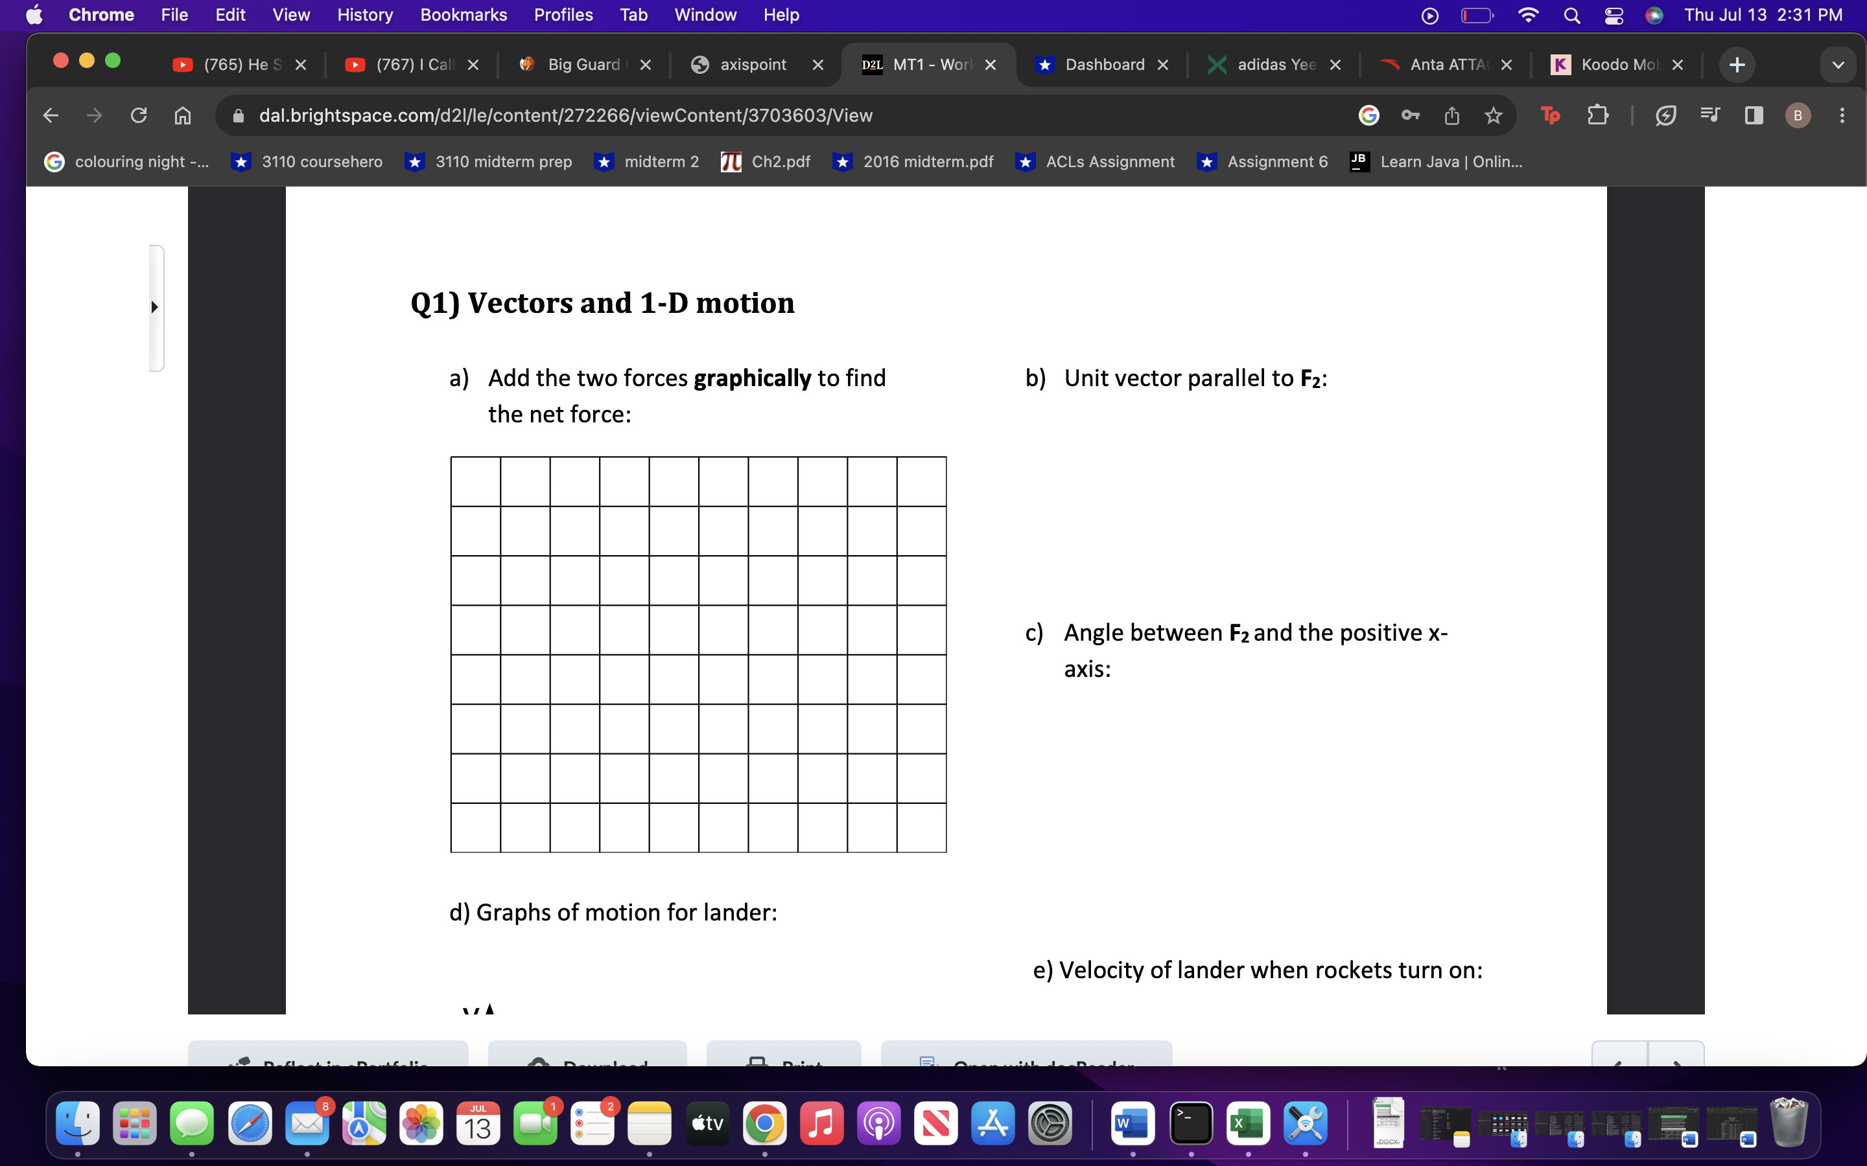1867x1166 pixels.
Task: Open the tab search chevron
Action: pyautogui.click(x=1838, y=64)
